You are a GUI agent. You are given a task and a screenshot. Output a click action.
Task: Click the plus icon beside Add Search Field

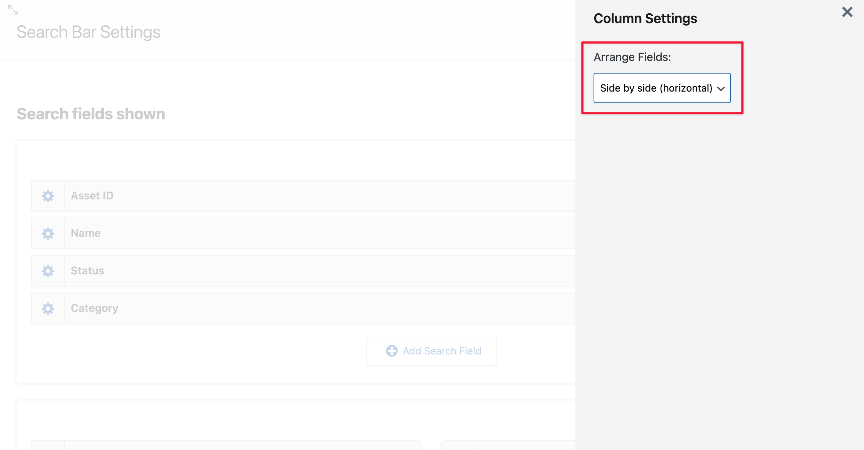click(392, 351)
